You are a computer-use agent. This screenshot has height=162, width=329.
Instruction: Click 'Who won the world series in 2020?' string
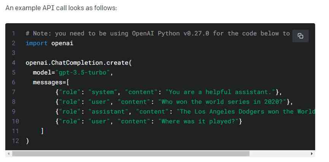click(222, 102)
